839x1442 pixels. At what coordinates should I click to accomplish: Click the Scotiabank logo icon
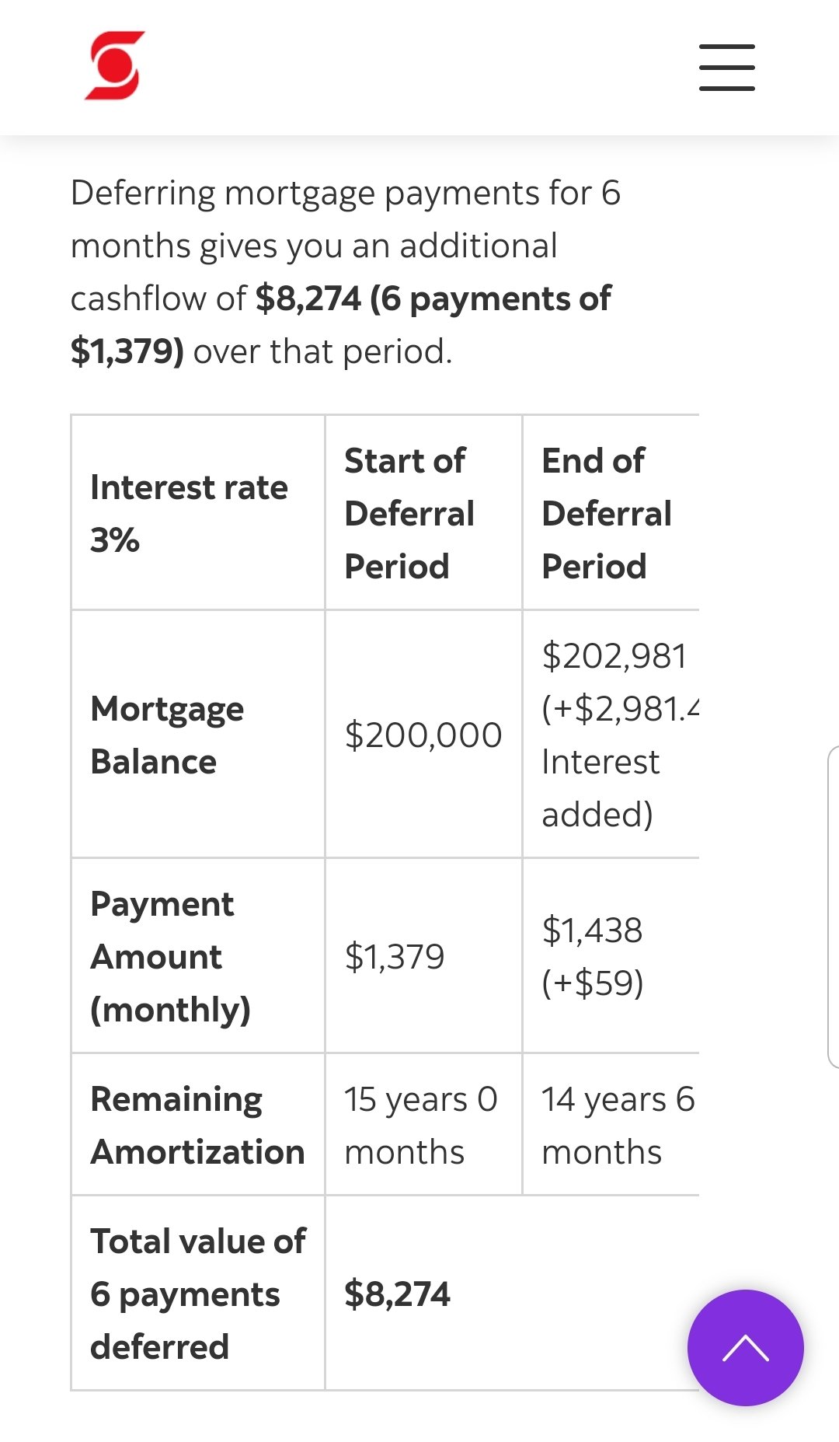click(x=115, y=66)
